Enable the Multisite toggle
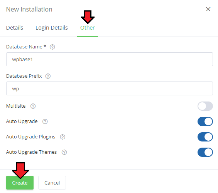218x193 pixels. 205,106
